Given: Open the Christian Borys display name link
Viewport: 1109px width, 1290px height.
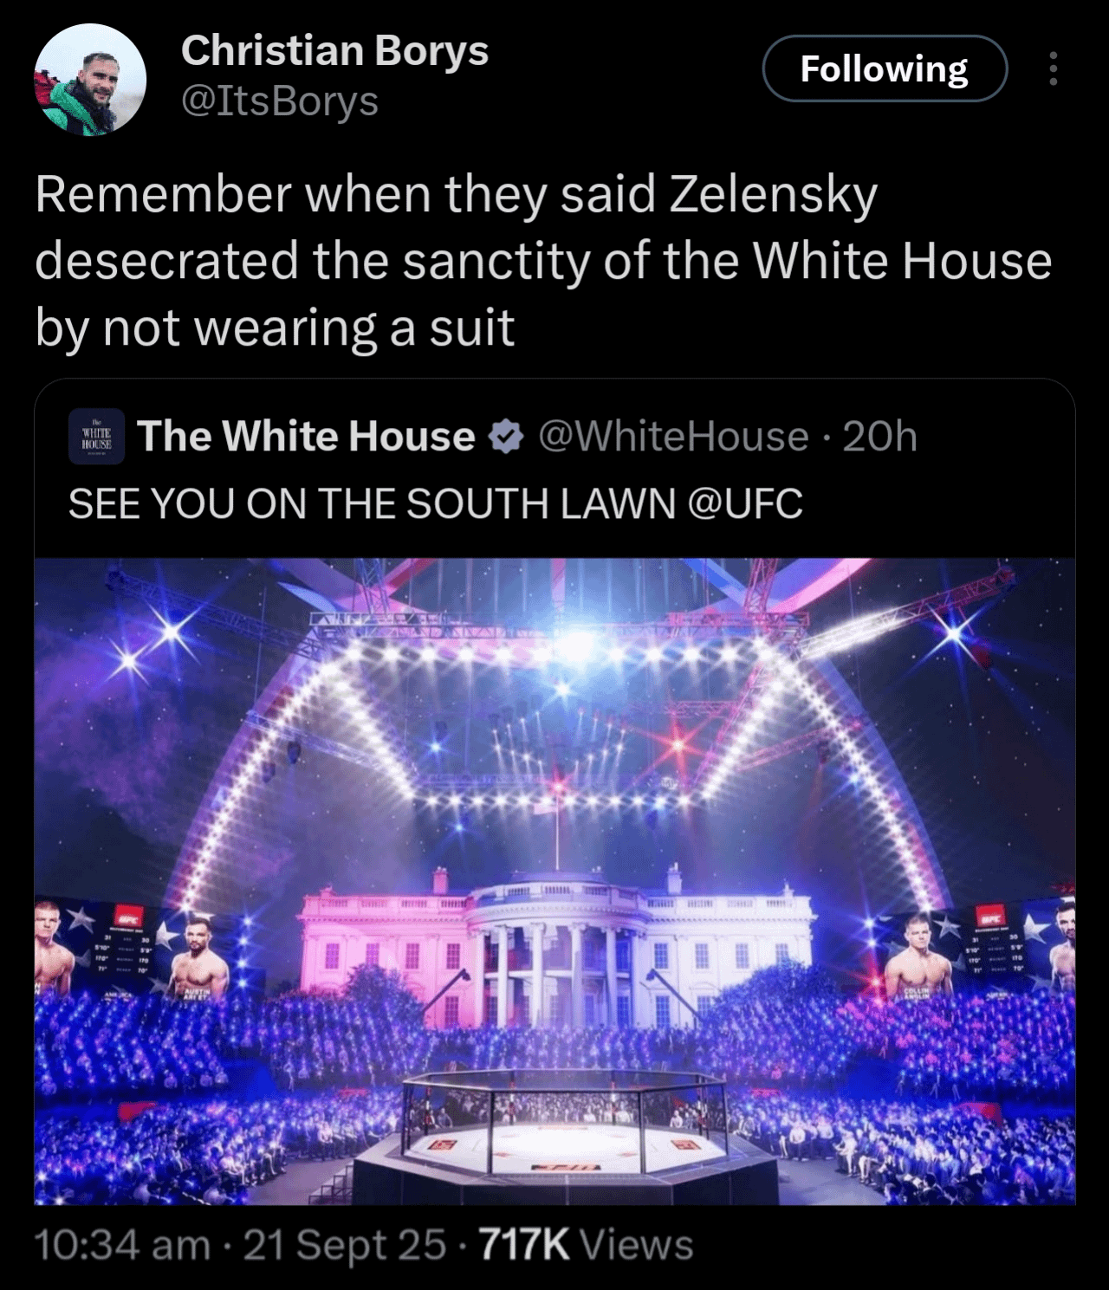Looking at the screenshot, I should [334, 50].
